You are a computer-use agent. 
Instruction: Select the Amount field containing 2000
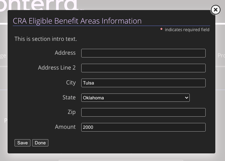click(x=143, y=127)
